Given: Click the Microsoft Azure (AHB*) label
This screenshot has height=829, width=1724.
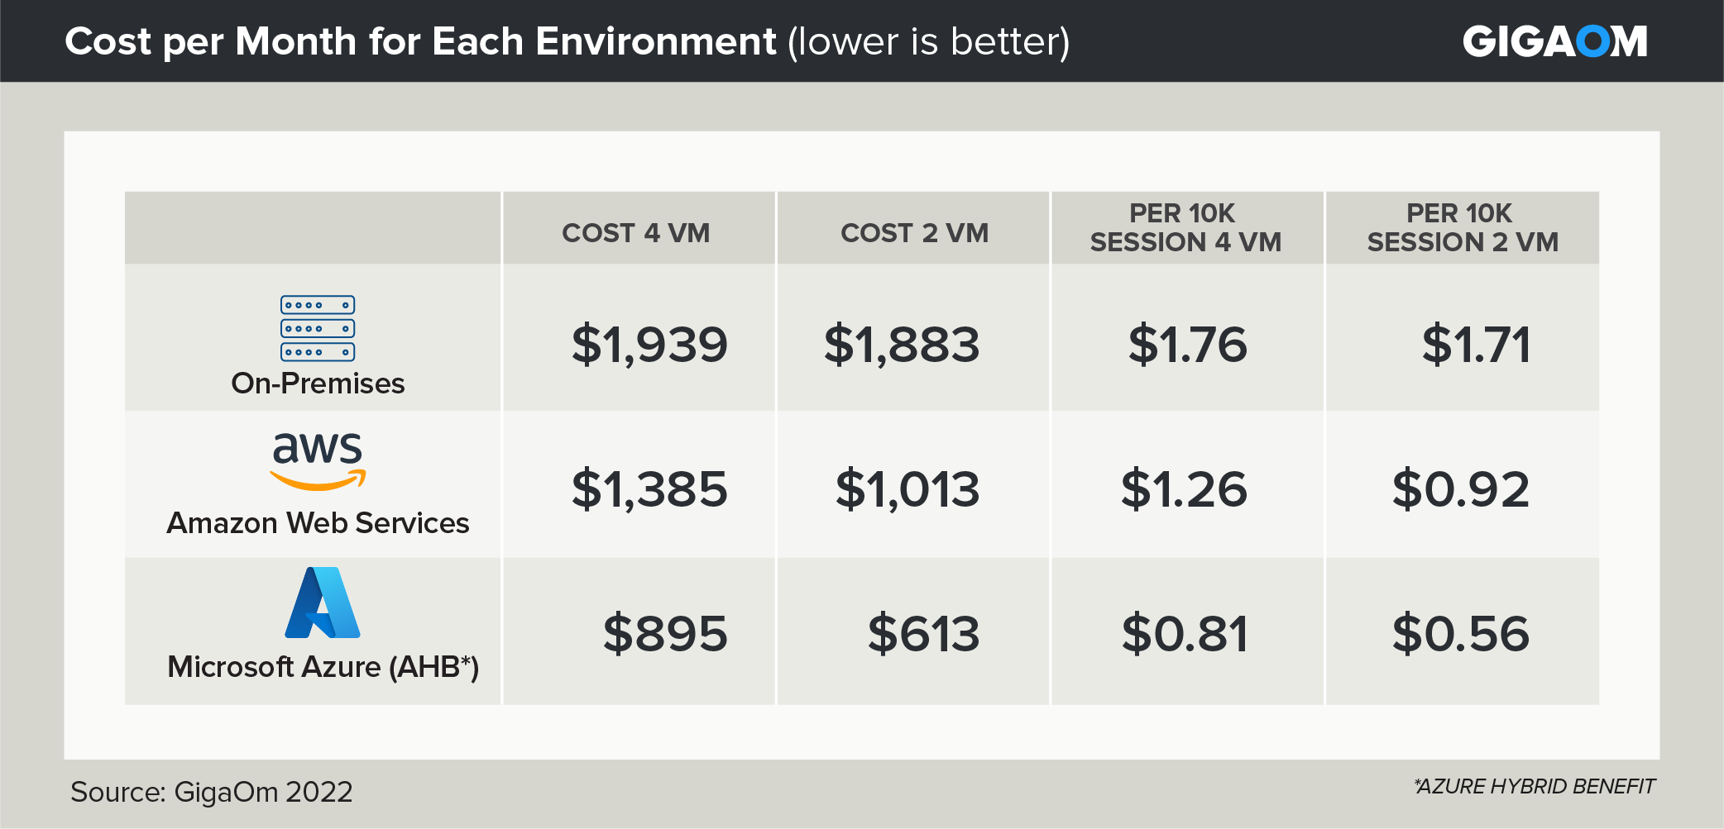Looking at the screenshot, I should 323,667.
